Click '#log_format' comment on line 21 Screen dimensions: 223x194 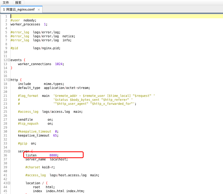28,96
